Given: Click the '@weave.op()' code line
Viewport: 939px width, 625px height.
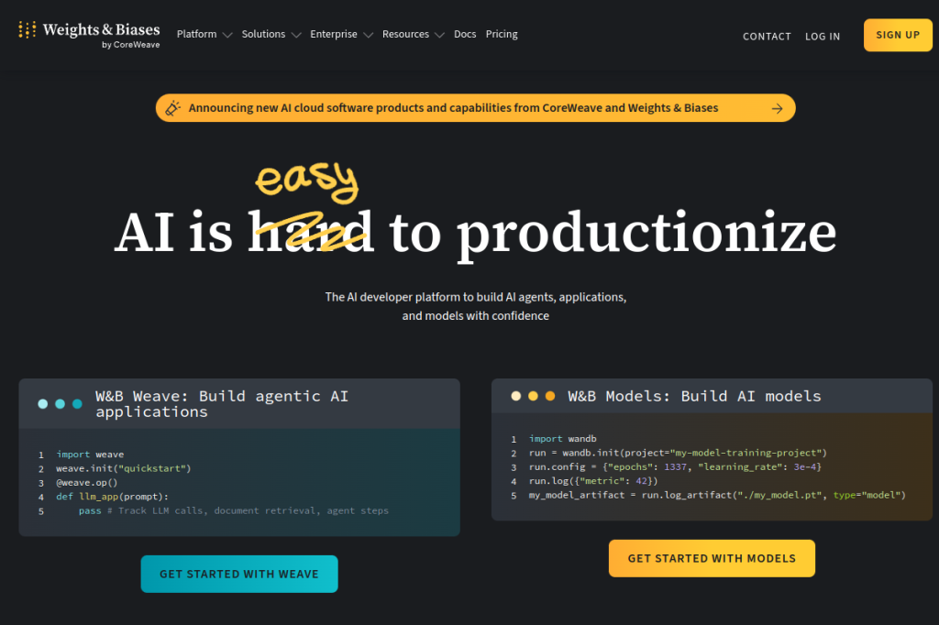Looking at the screenshot, I should coord(87,483).
